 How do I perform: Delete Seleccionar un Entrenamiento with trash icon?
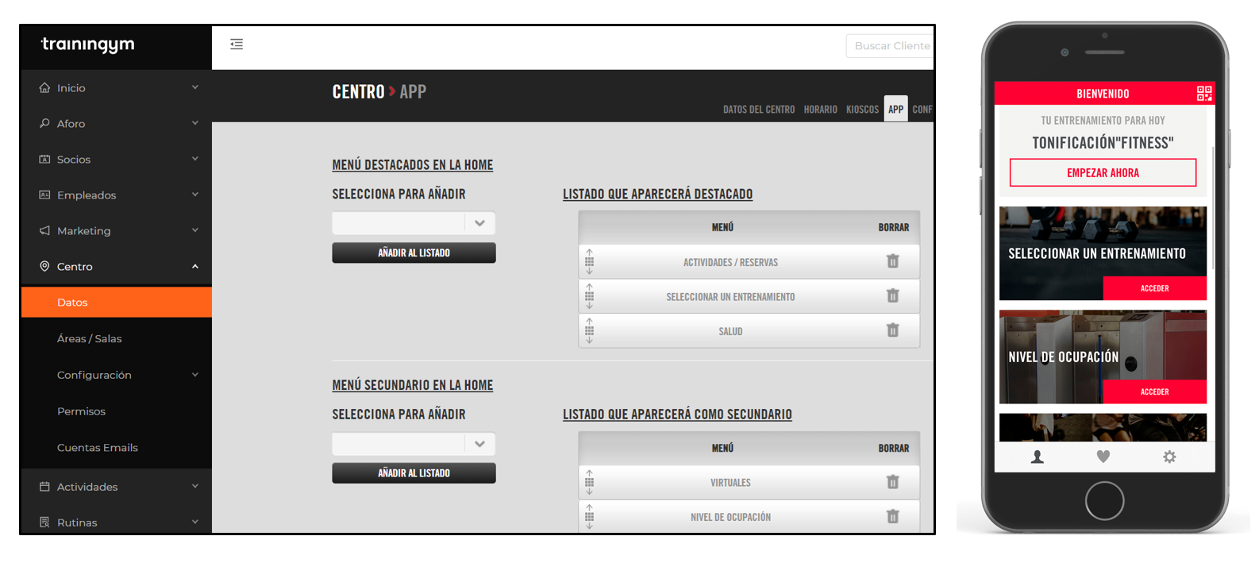[x=893, y=296]
